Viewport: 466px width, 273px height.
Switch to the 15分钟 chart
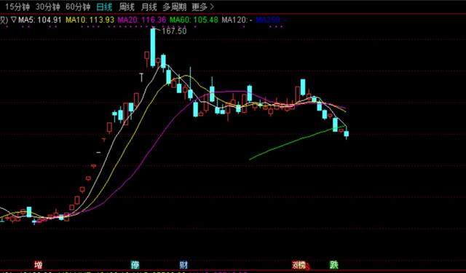(17, 7)
